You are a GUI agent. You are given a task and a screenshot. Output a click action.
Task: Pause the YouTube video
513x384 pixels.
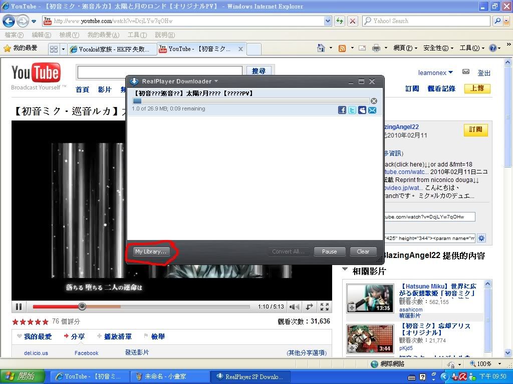19,306
